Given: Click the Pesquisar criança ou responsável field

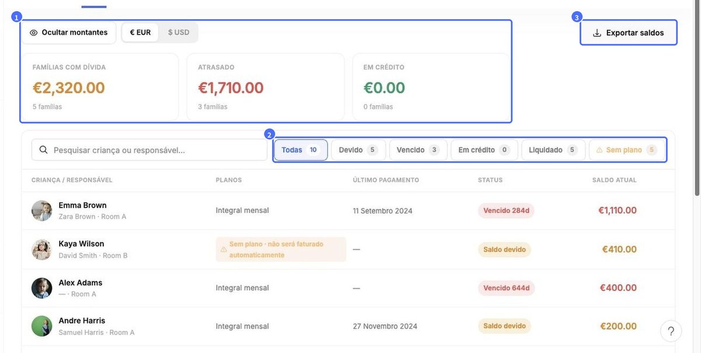Looking at the screenshot, I should [150, 150].
